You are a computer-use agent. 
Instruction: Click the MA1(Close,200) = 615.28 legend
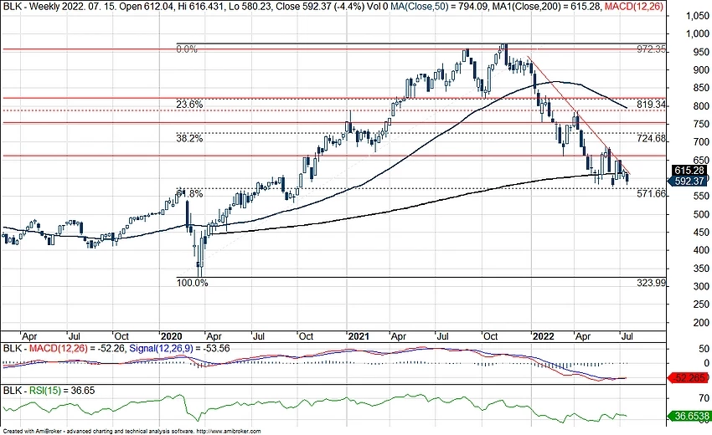[x=547, y=7]
